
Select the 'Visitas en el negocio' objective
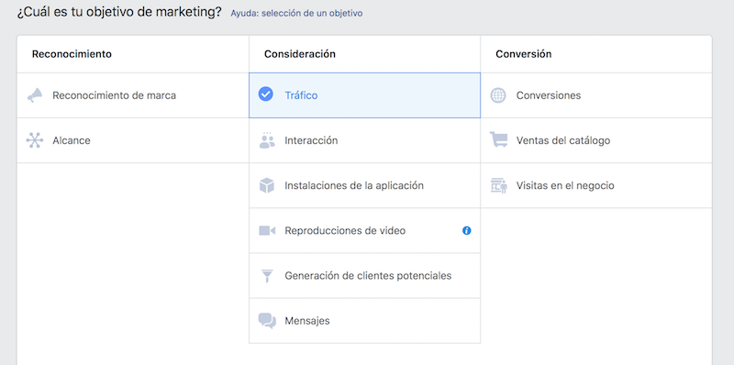coord(565,186)
